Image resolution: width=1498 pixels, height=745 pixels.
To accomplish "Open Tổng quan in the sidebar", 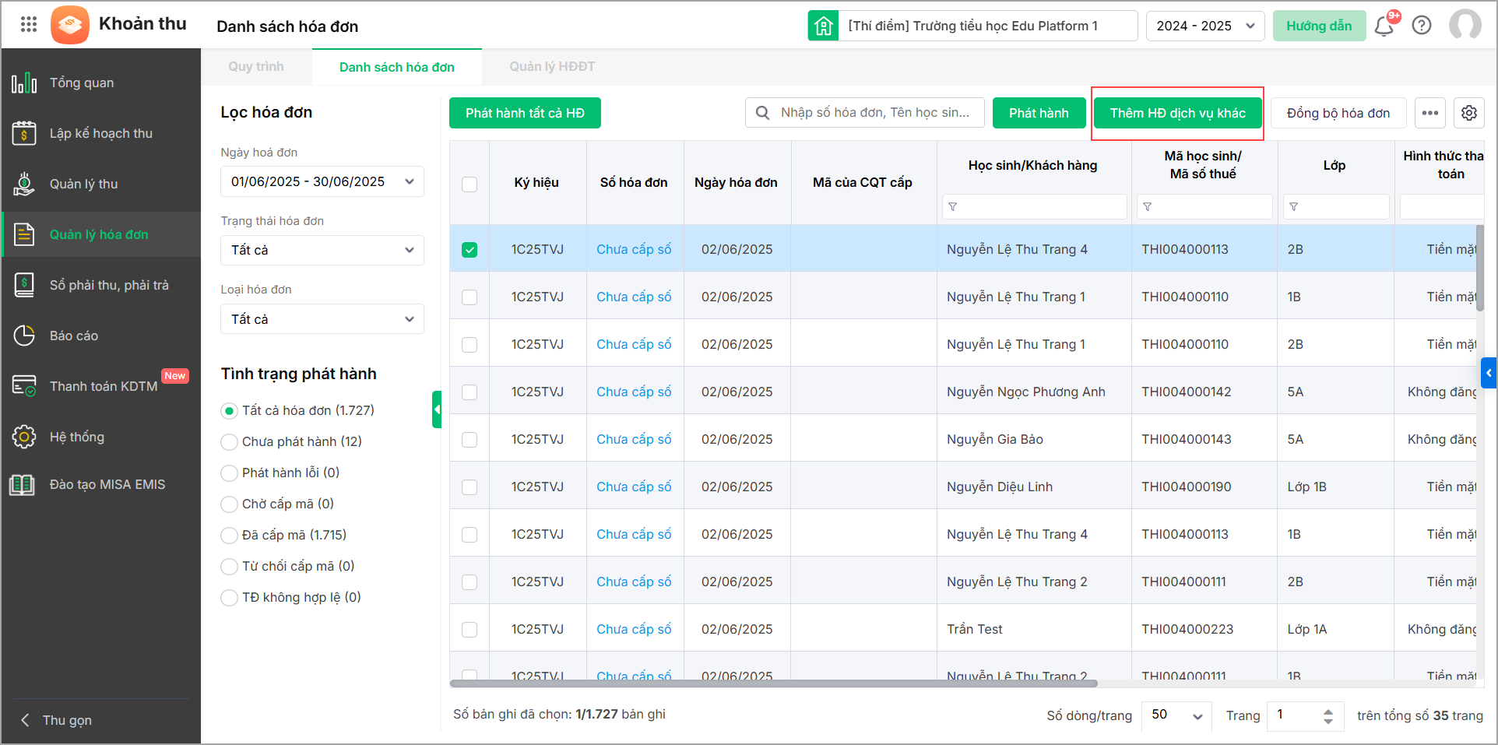I will pyautogui.click(x=101, y=83).
